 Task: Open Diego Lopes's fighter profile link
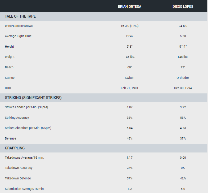(x=183, y=6)
